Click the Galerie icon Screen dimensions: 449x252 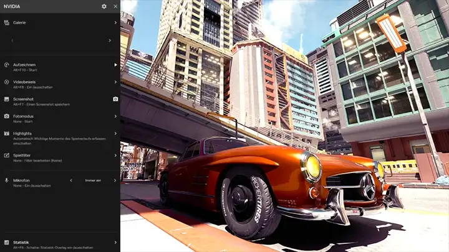pyautogui.click(x=6, y=22)
